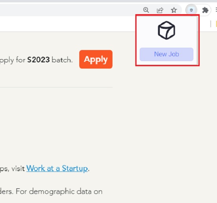This screenshot has height=203, width=217.
Task: Open the Work at a Startup link
Action: coord(57,169)
